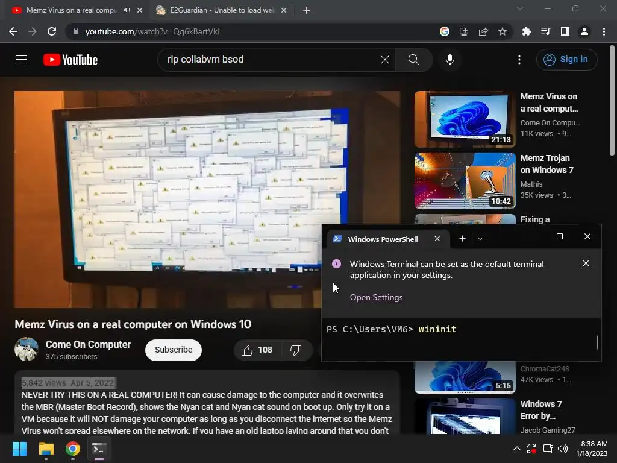Open File Explorer from taskbar

(x=46, y=449)
